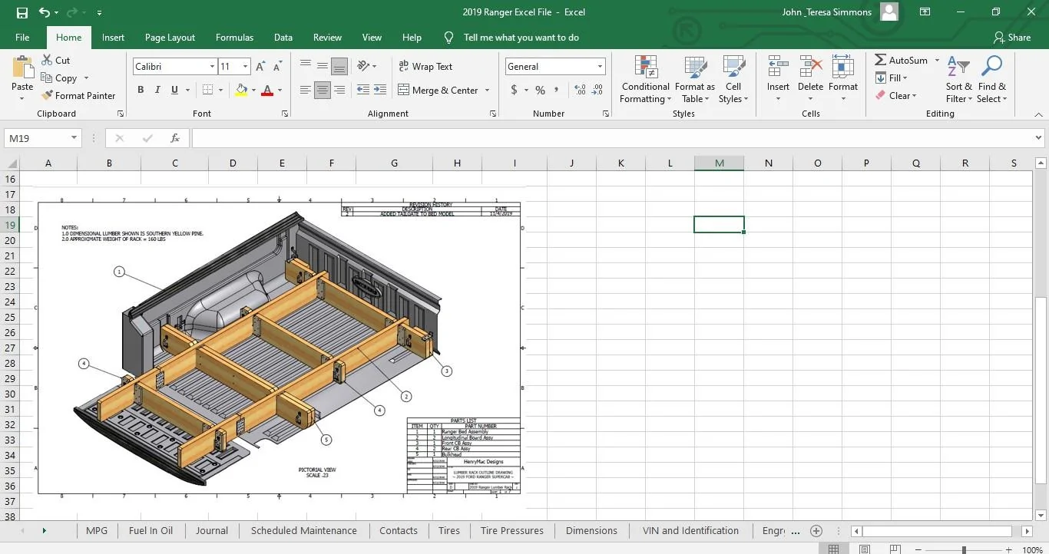Add a new sheet with plus icon
1049x554 pixels.
(x=816, y=531)
